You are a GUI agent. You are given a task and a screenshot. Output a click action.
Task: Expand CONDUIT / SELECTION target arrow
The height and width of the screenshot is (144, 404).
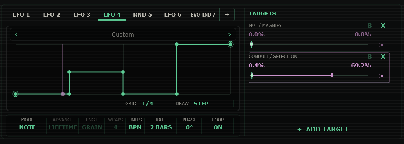pyautogui.click(x=382, y=76)
